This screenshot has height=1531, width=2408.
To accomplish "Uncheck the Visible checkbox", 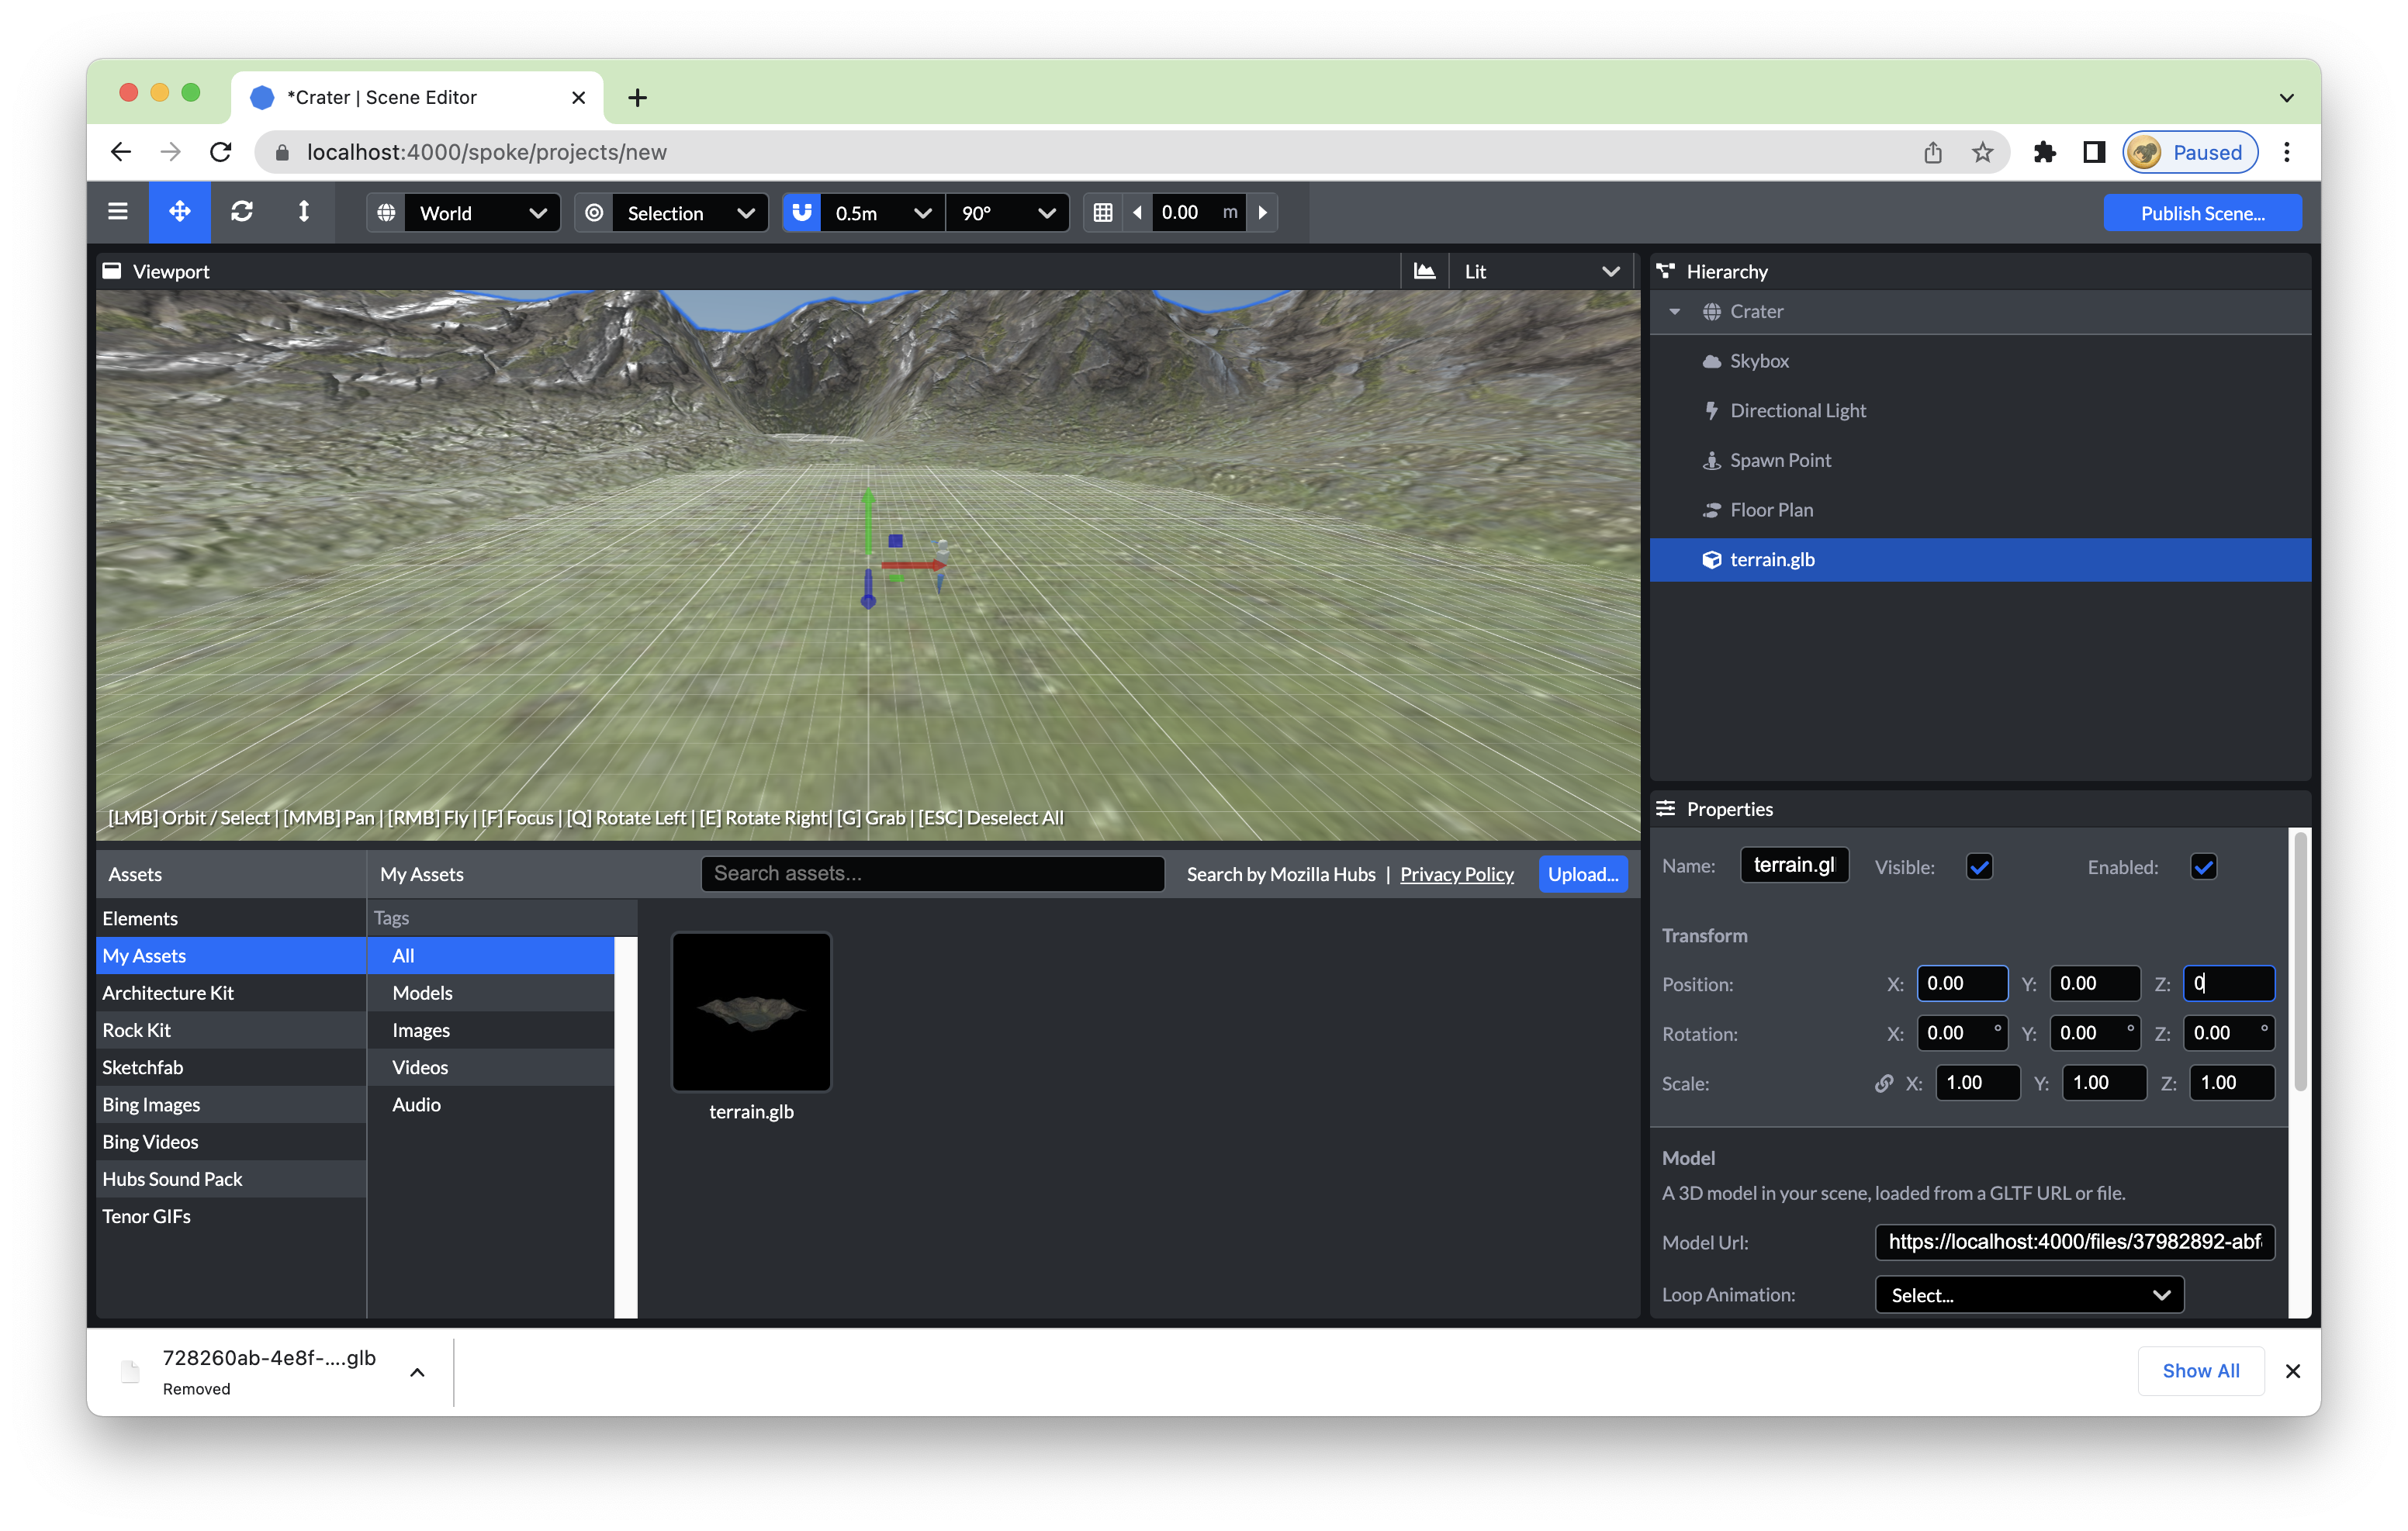I will pyautogui.click(x=1979, y=866).
